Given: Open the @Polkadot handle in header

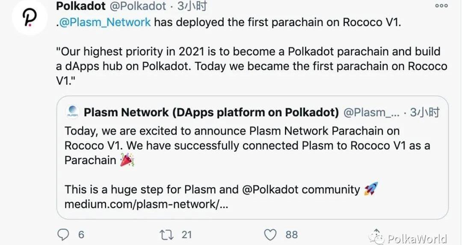Looking at the screenshot, I should click(138, 6).
